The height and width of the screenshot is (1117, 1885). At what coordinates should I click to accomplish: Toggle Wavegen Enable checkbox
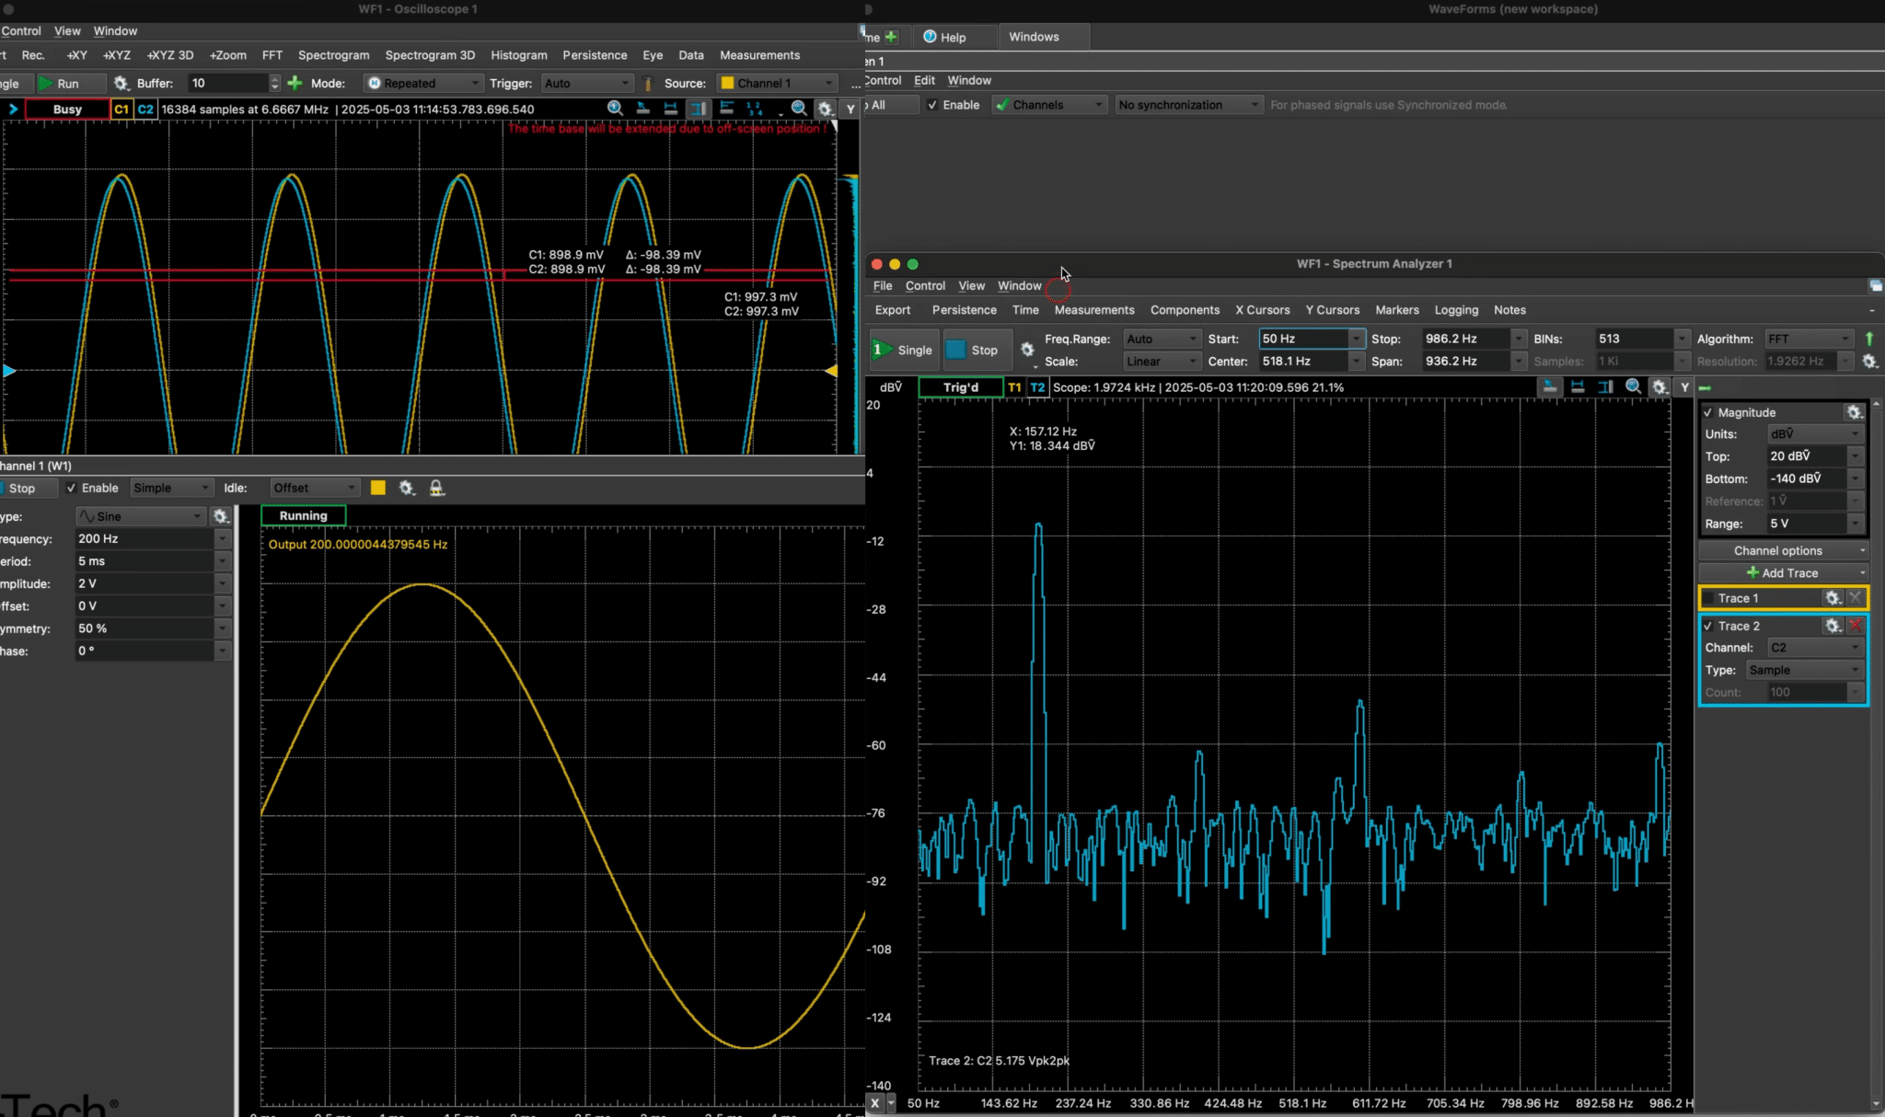pos(72,488)
